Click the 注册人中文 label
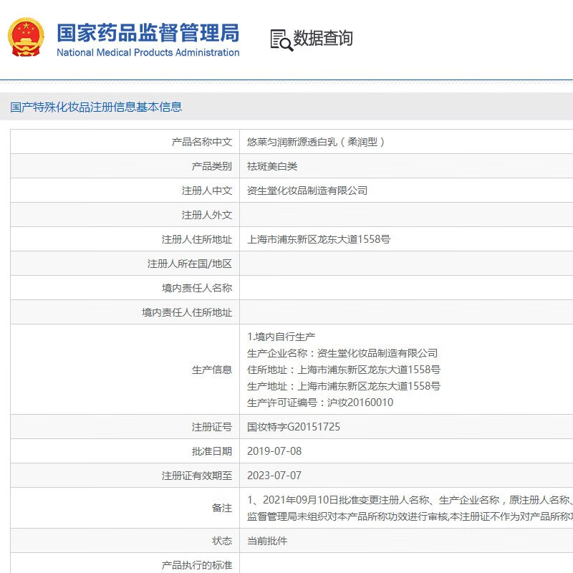The height and width of the screenshot is (573, 573). pos(207,191)
